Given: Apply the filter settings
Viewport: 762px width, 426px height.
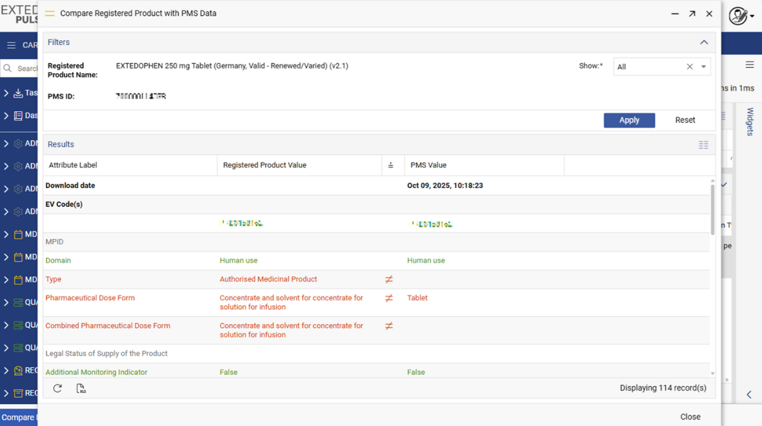Looking at the screenshot, I should pyautogui.click(x=629, y=120).
